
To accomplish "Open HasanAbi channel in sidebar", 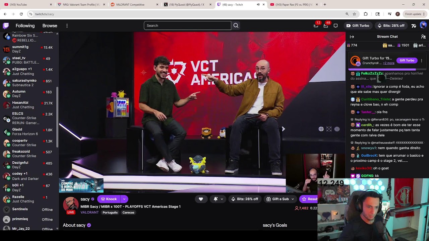I will tap(29, 105).
